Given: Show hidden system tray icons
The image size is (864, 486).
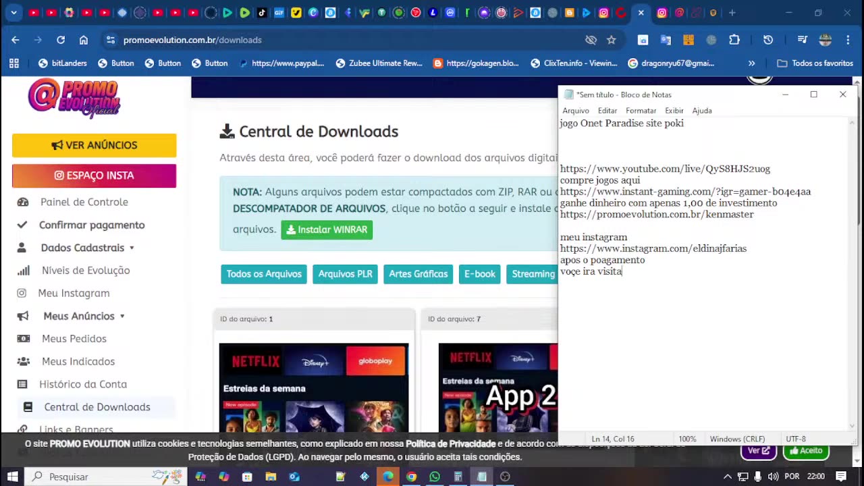Looking at the screenshot, I should click(728, 477).
